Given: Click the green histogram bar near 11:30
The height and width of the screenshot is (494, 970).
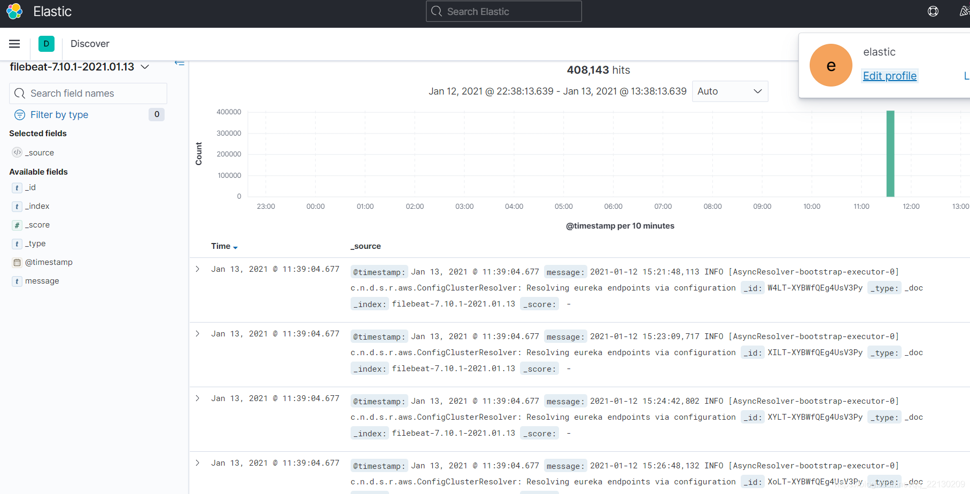Looking at the screenshot, I should point(890,154).
